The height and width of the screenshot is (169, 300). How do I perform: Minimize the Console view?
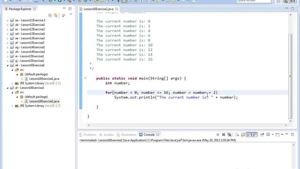pyautogui.click(x=286, y=134)
